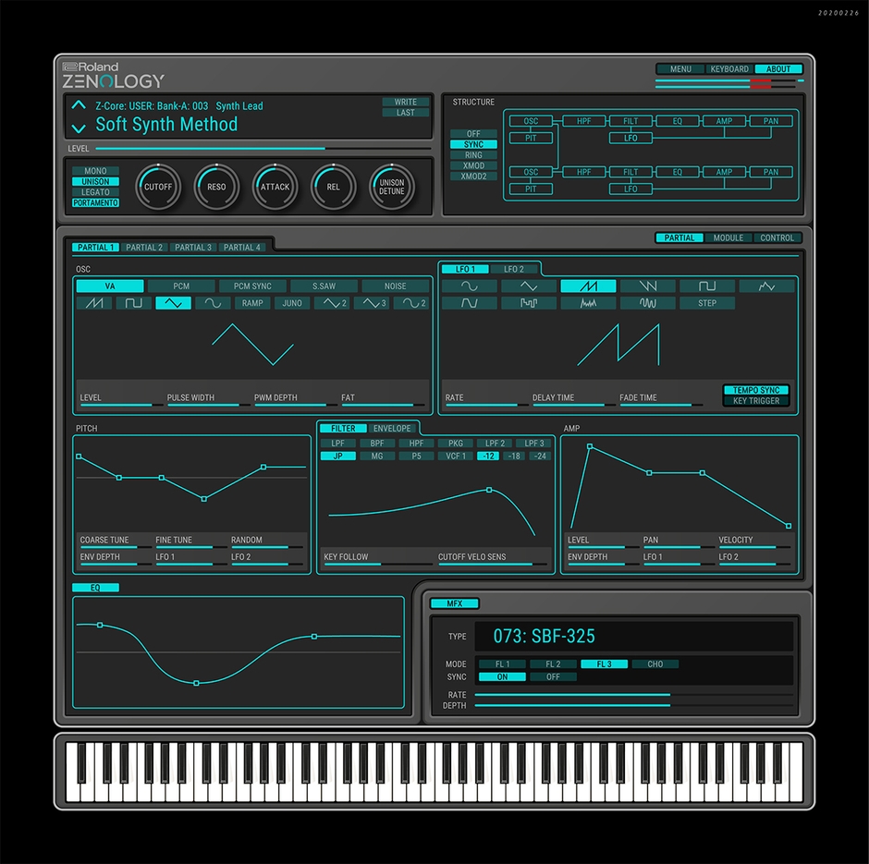Select the random noise LFO shape icon
The image size is (869, 864).
[588, 303]
